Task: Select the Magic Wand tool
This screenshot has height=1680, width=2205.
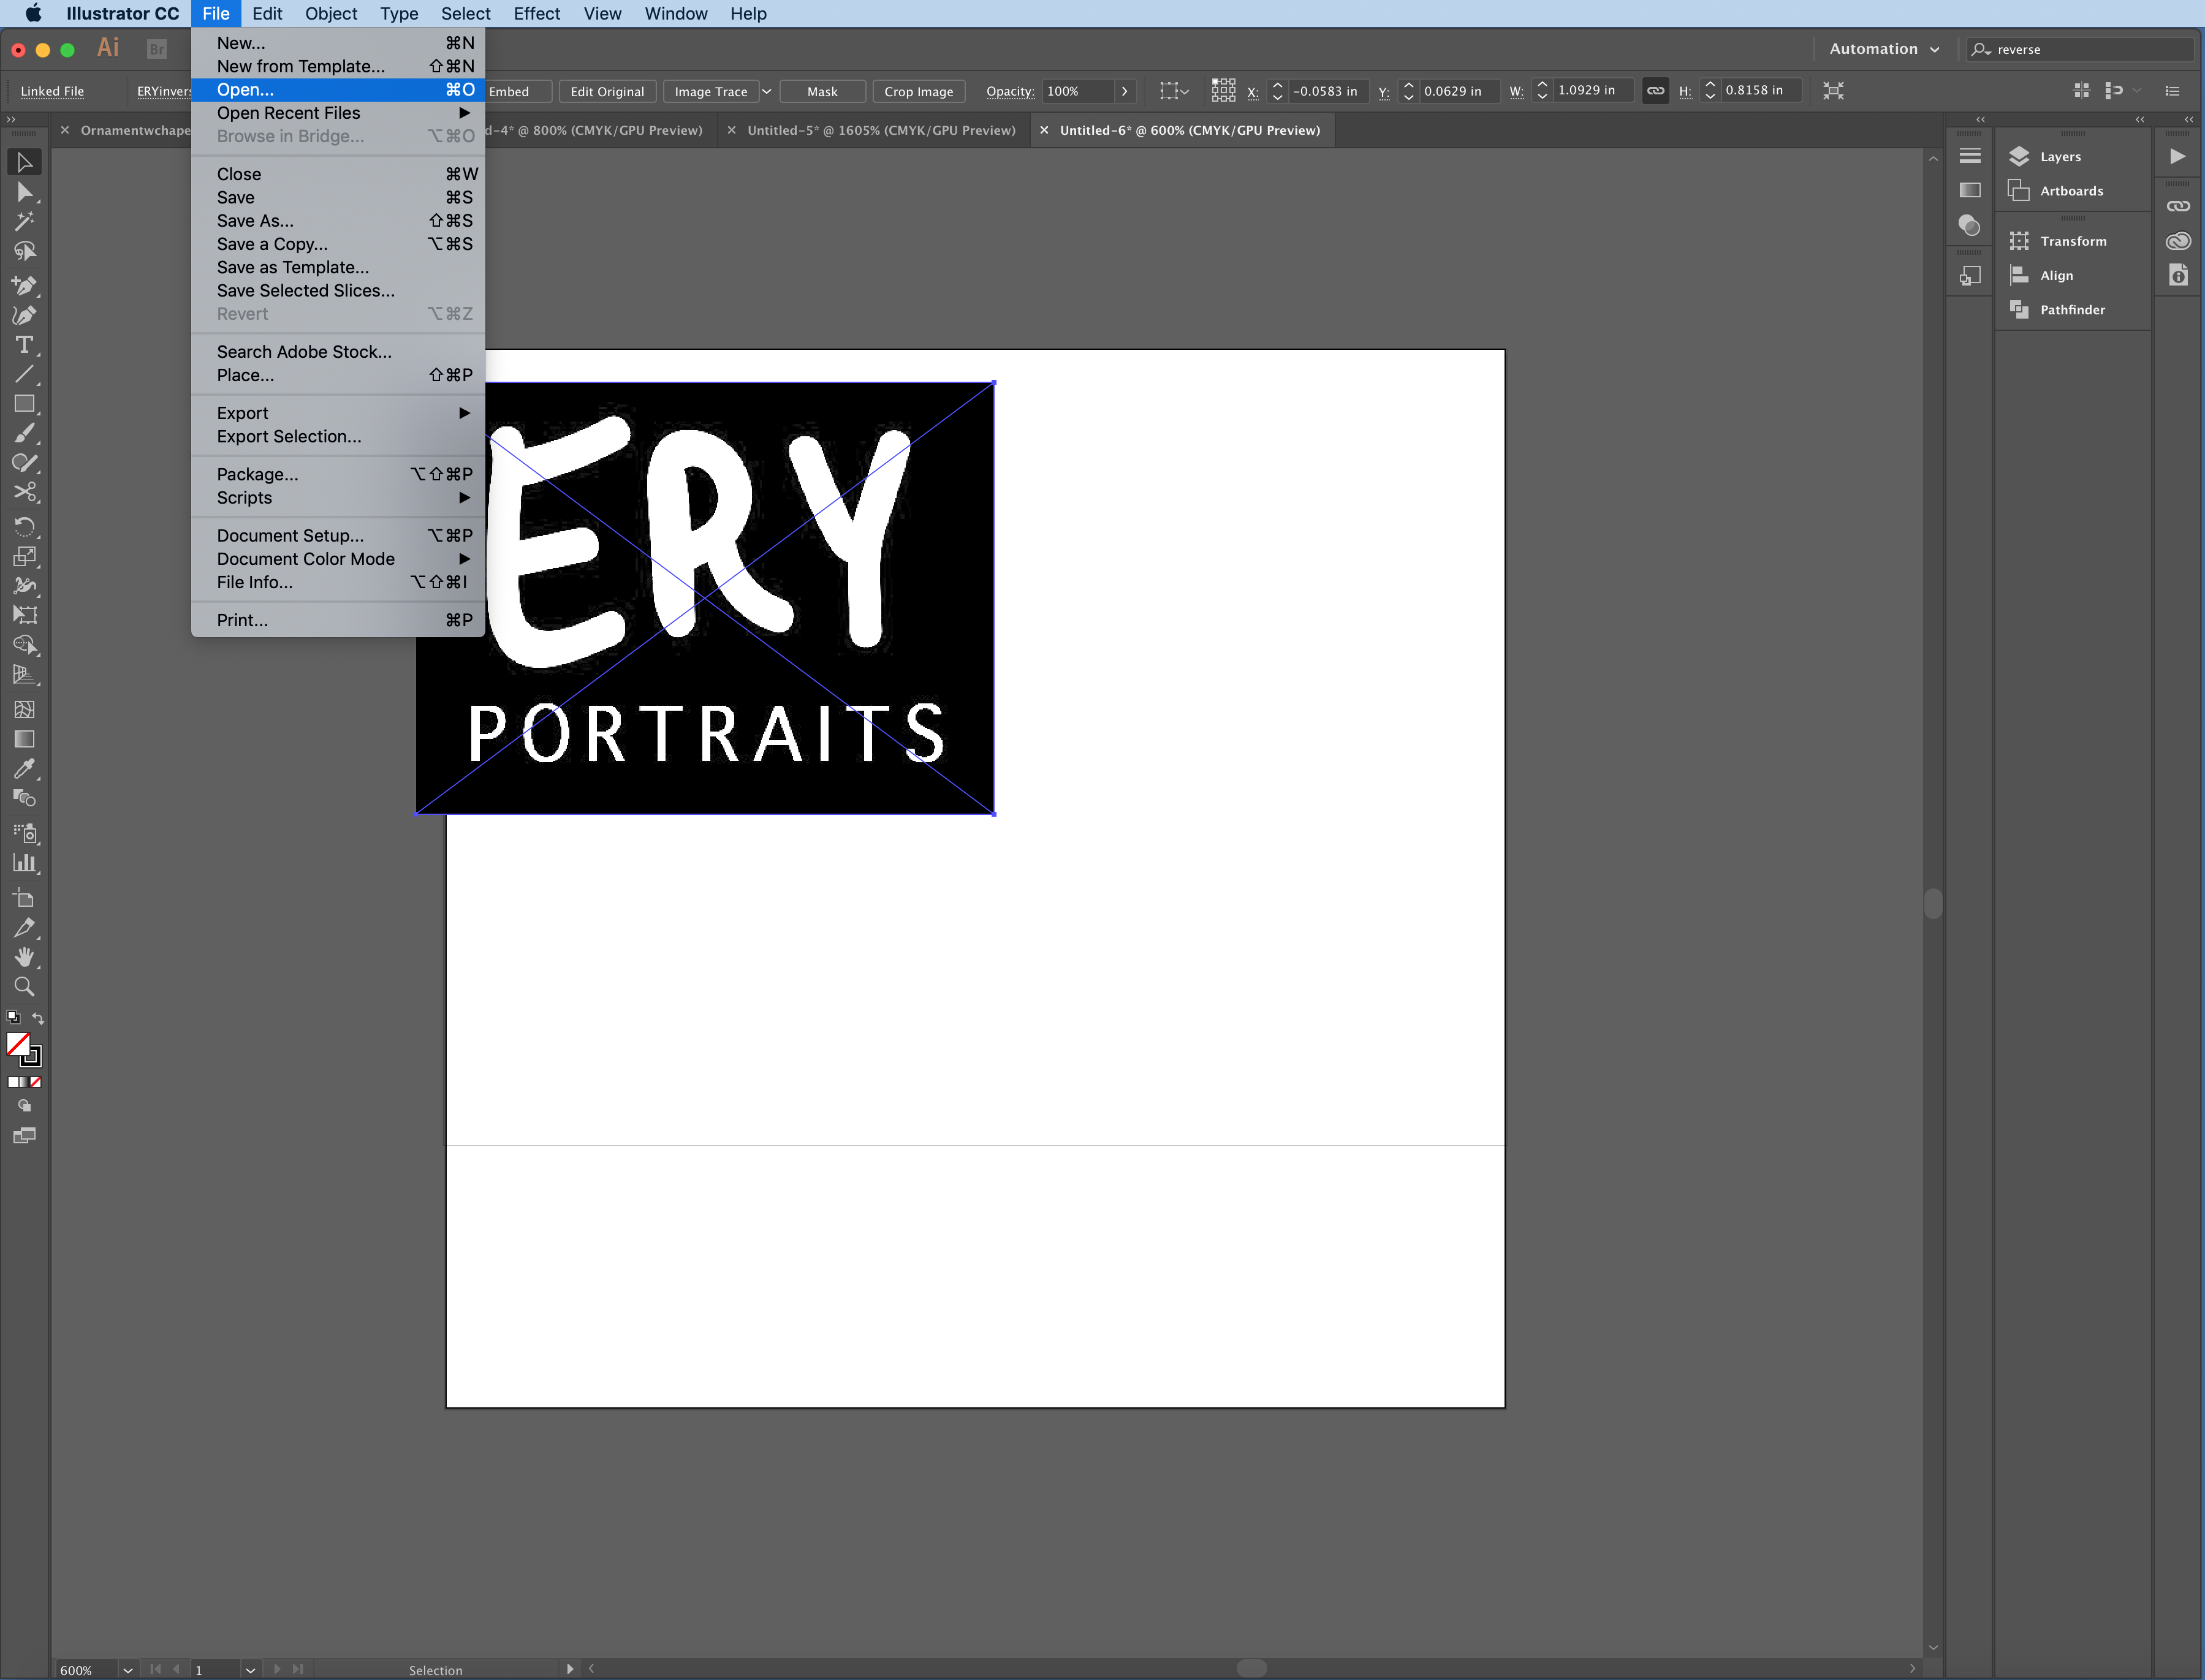Action: pos(24,221)
